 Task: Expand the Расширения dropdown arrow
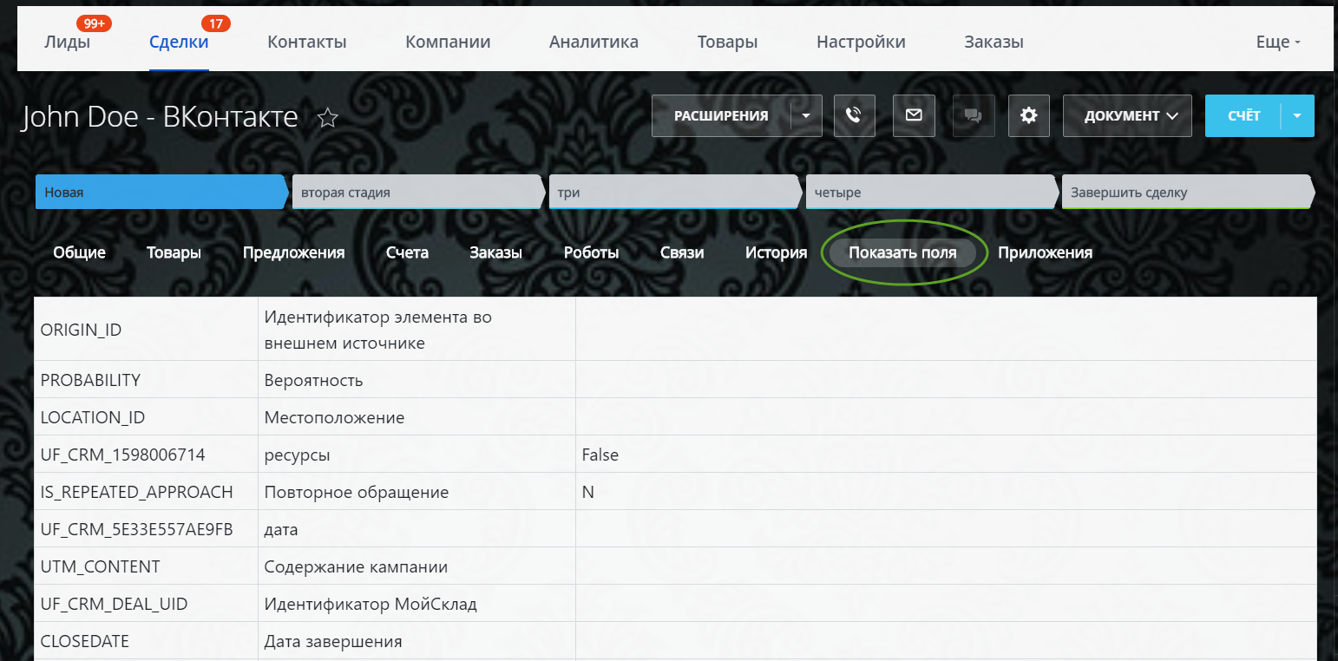click(806, 115)
